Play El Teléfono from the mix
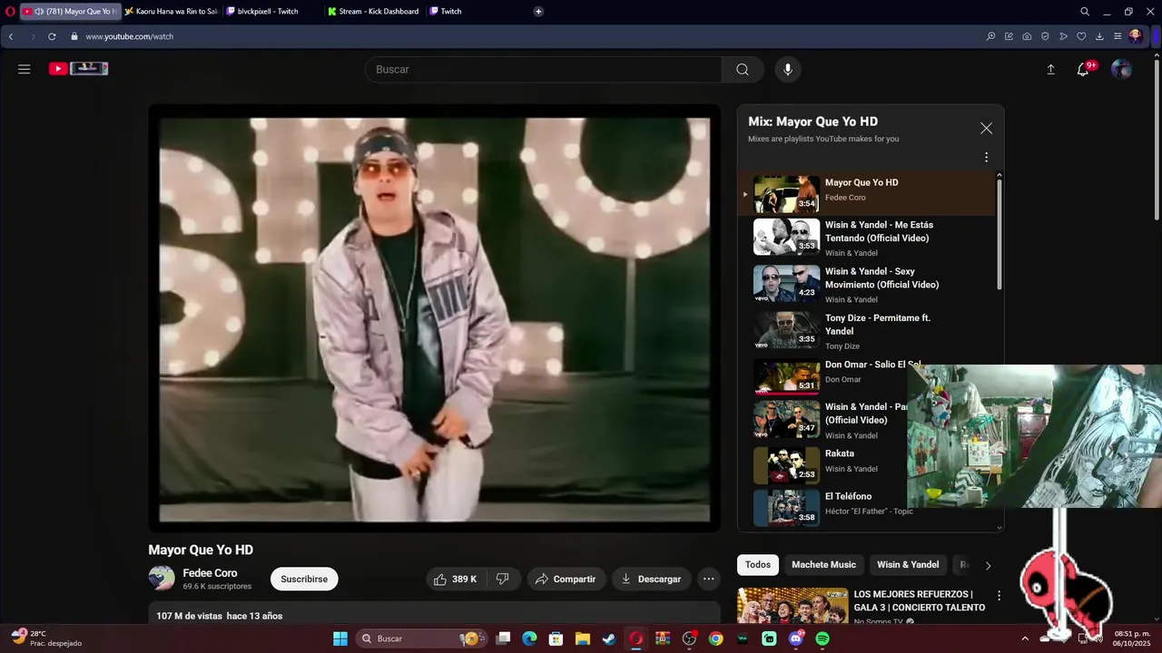 point(867,508)
